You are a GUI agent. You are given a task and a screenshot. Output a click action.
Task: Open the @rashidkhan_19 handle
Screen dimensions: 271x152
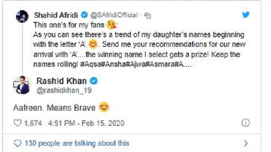tap(64, 90)
